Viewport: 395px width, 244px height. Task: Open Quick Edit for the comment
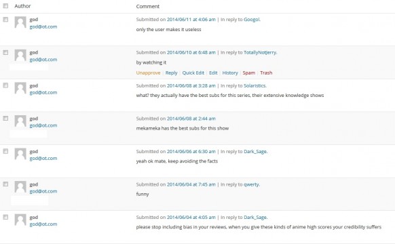(x=193, y=73)
